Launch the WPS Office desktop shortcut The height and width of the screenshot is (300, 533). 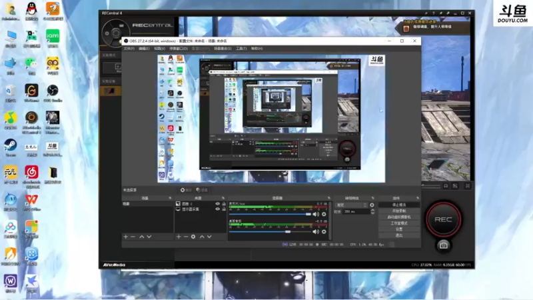coord(31,202)
